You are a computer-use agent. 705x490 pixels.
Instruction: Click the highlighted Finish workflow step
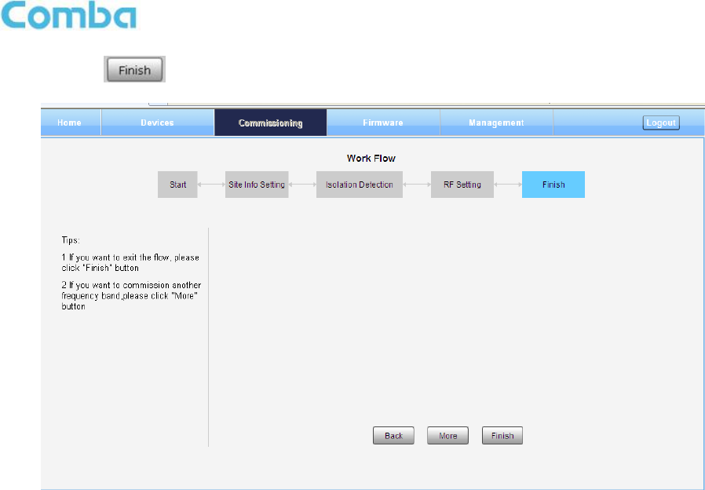pos(553,185)
